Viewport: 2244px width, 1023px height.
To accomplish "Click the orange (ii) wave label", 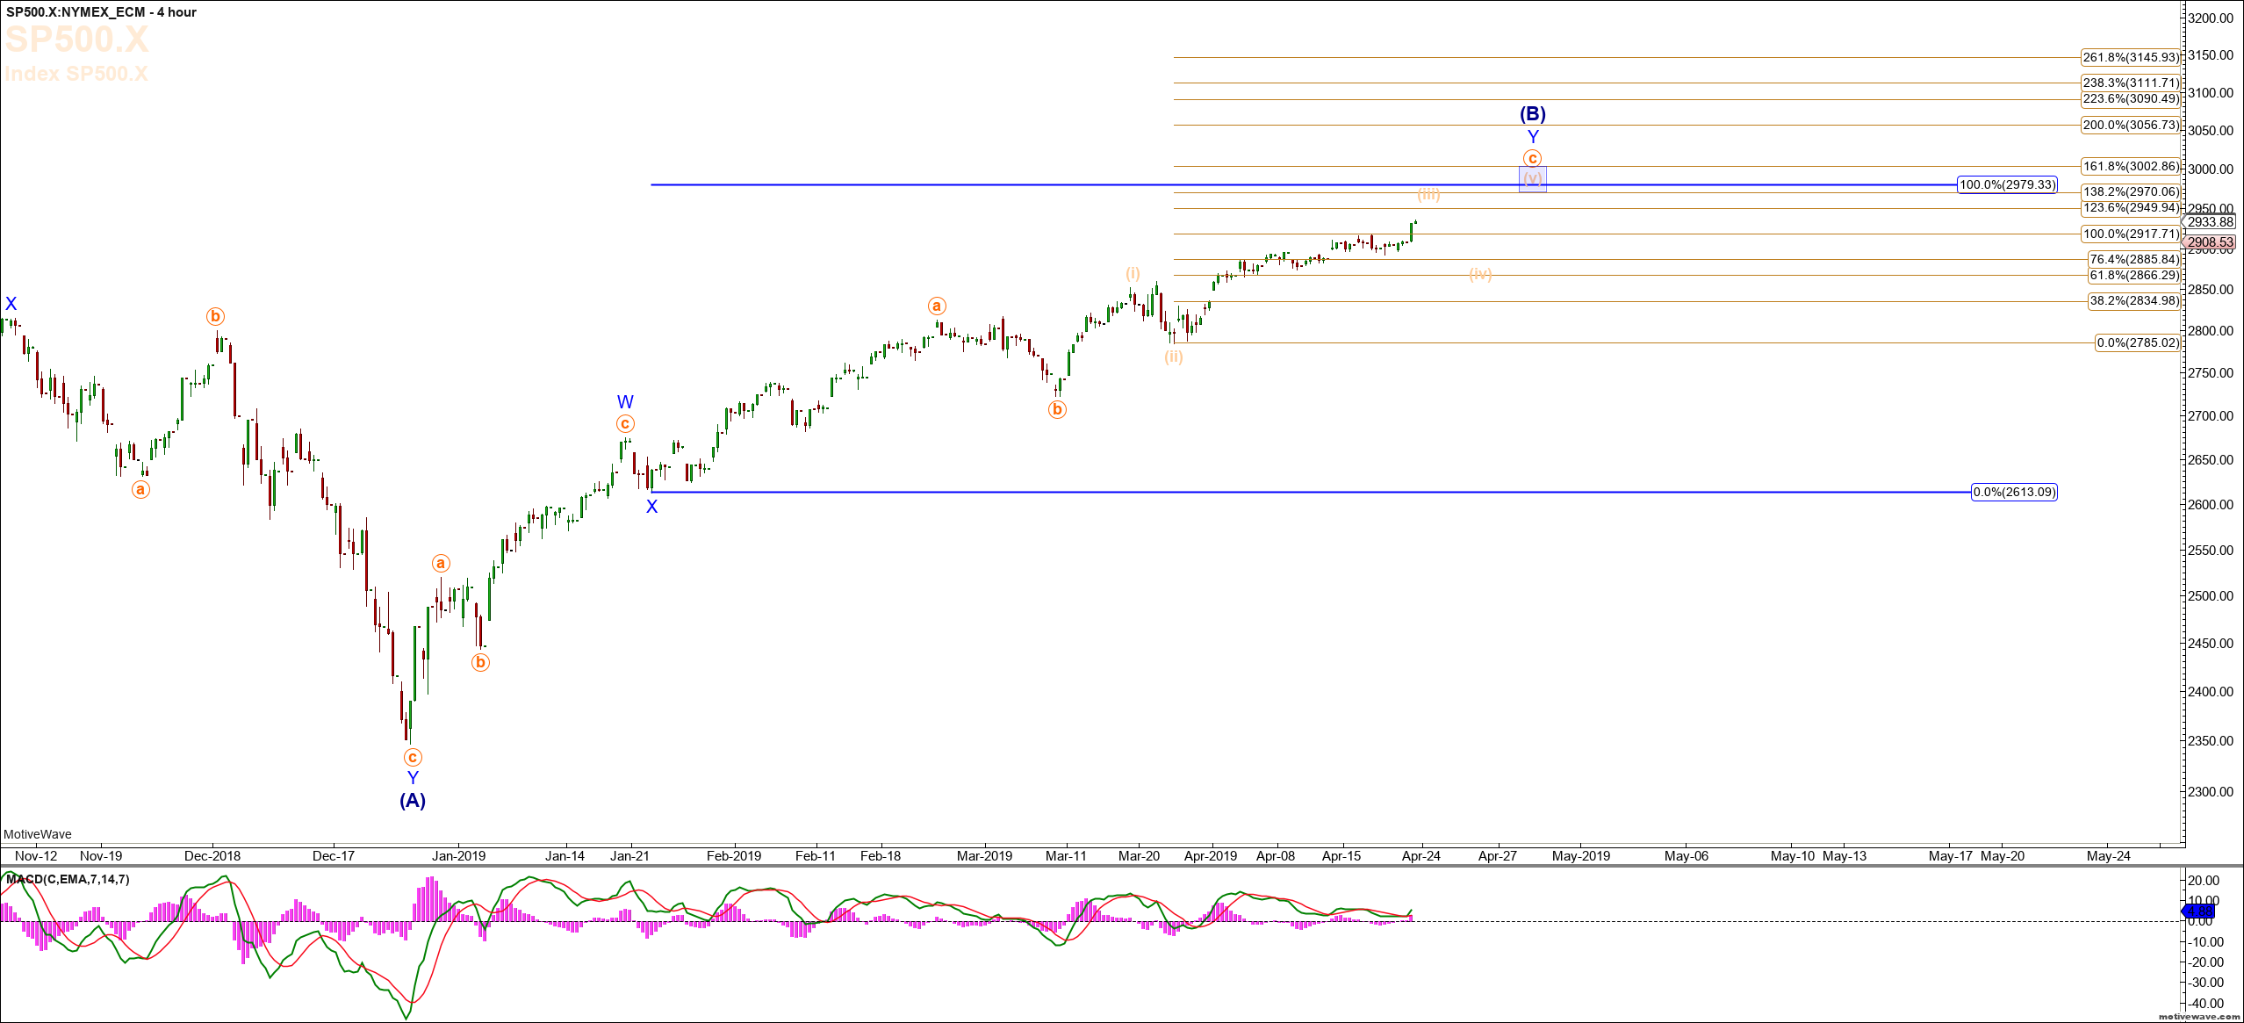I will tap(1174, 357).
